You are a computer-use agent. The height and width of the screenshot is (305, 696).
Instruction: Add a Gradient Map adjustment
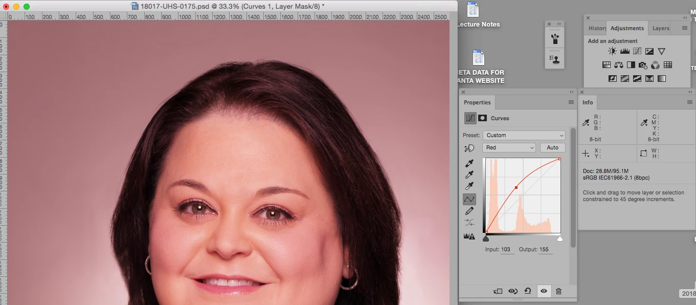(x=661, y=79)
